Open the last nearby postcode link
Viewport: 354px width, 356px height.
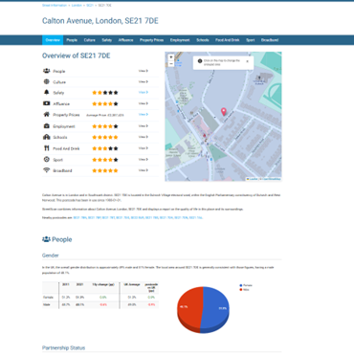196,217
